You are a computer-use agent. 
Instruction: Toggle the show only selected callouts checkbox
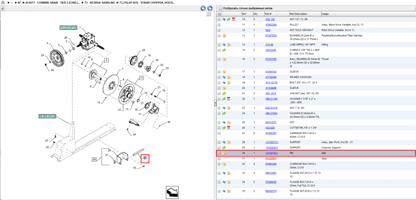tap(220, 8)
